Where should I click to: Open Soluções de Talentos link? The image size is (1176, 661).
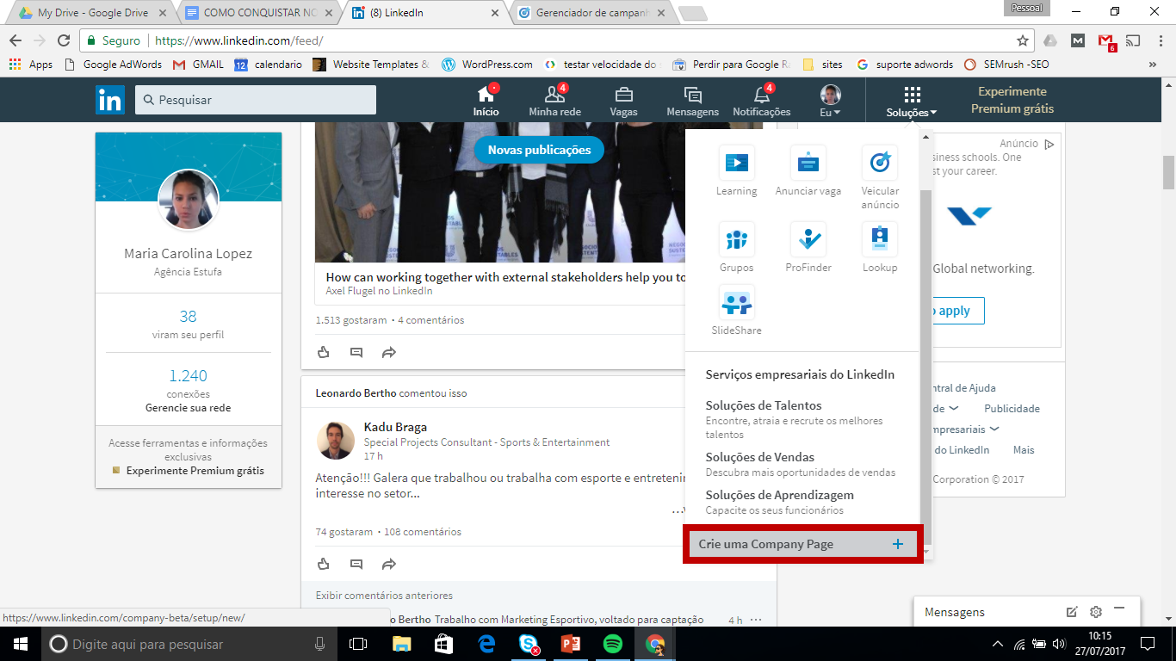coord(764,405)
